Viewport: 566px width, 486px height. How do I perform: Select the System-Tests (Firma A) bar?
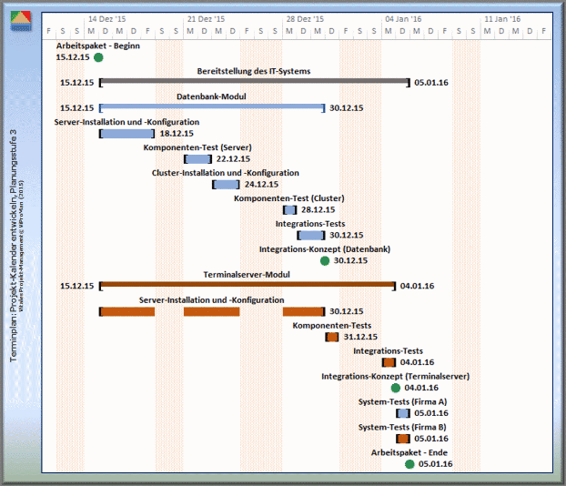[403, 413]
